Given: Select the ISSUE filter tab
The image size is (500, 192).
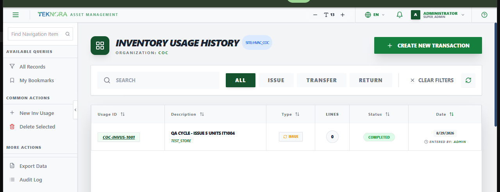Looking at the screenshot, I should (x=276, y=80).
